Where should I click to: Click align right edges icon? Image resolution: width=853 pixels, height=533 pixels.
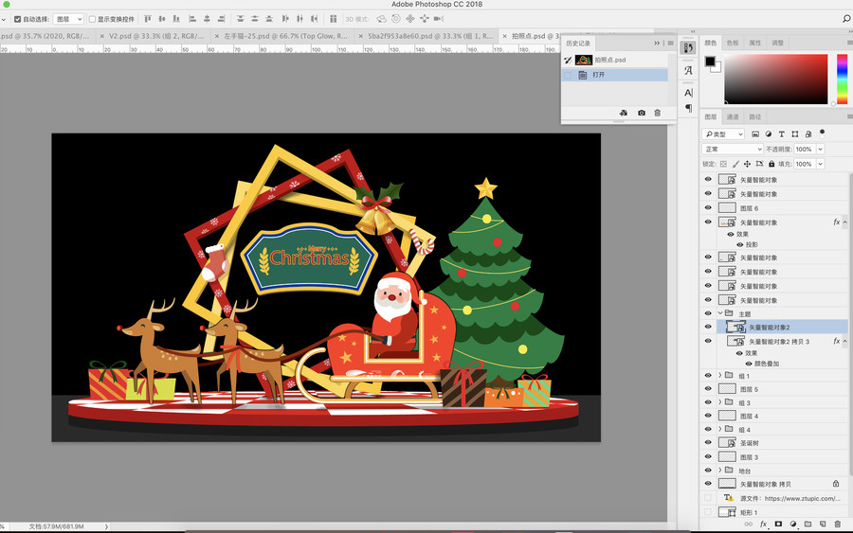point(221,19)
